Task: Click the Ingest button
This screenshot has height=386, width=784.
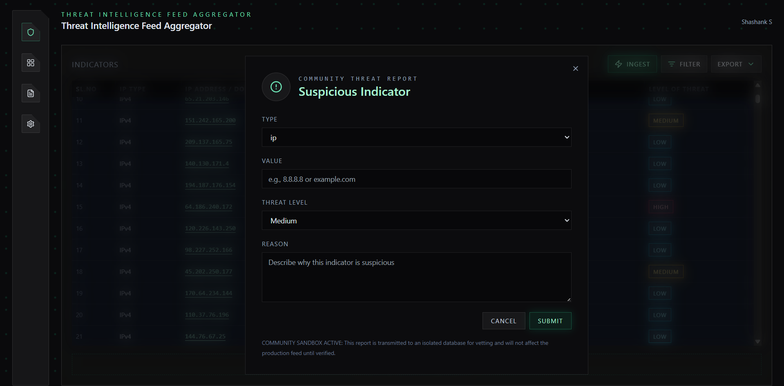Action: 632,64
